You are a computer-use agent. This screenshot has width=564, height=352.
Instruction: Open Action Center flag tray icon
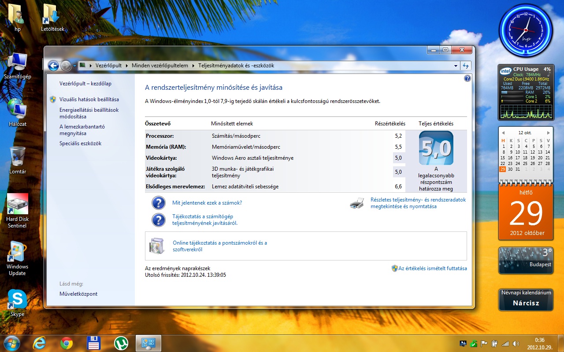484,344
